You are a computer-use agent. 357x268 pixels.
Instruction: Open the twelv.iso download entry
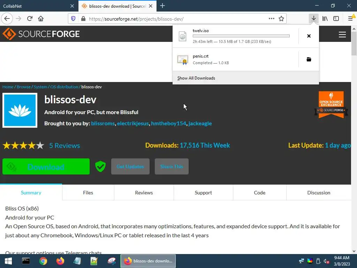tap(235, 36)
